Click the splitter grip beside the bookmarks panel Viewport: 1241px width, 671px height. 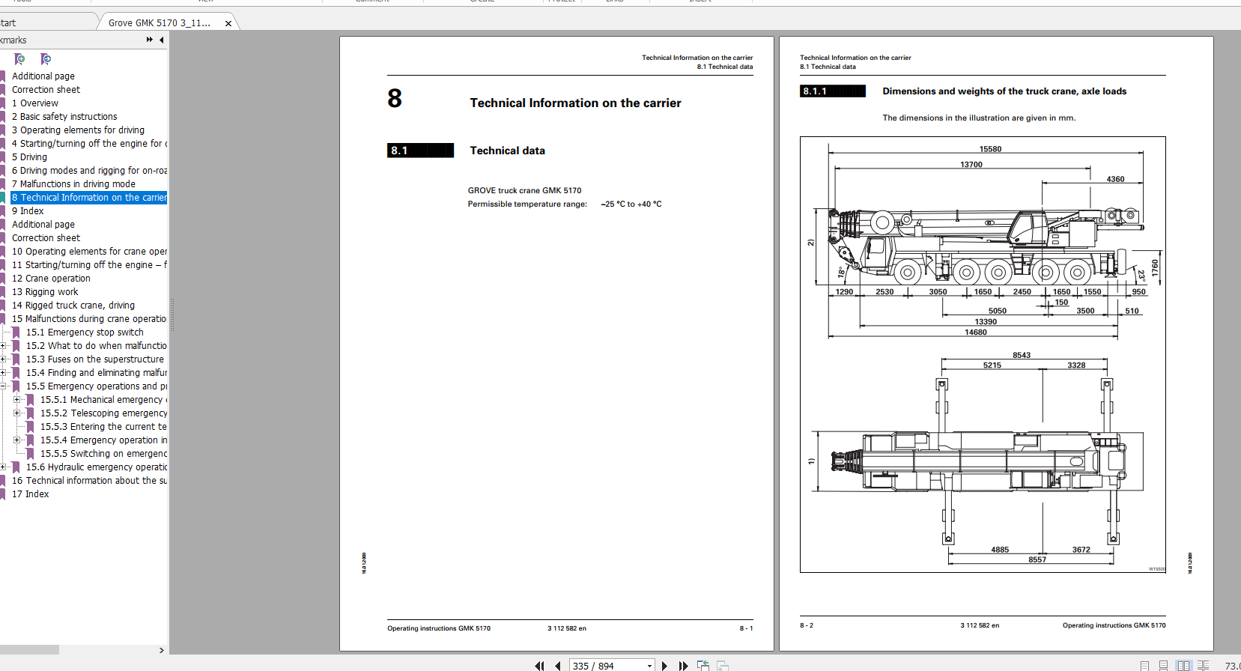point(172,315)
